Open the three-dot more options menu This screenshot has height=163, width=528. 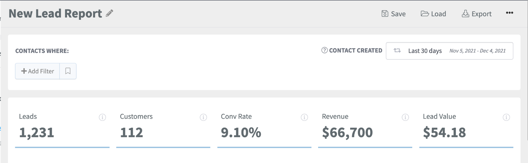tap(510, 13)
